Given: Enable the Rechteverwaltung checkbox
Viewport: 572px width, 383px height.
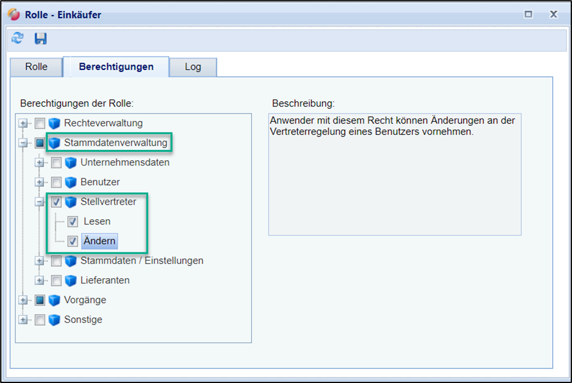Looking at the screenshot, I should click(x=40, y=123).
